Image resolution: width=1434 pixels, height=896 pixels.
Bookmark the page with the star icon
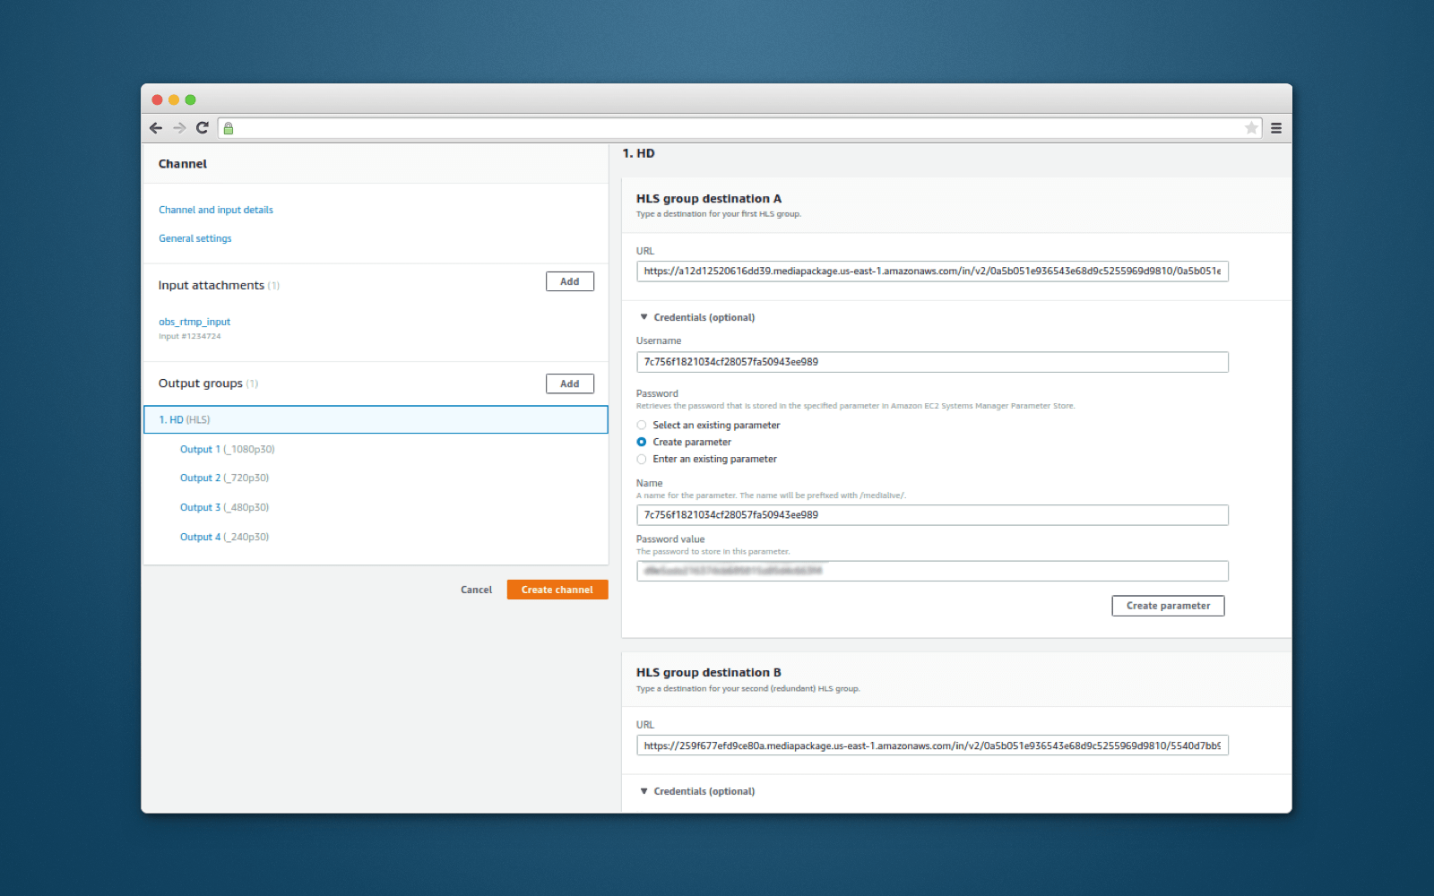pos(1251,128)
